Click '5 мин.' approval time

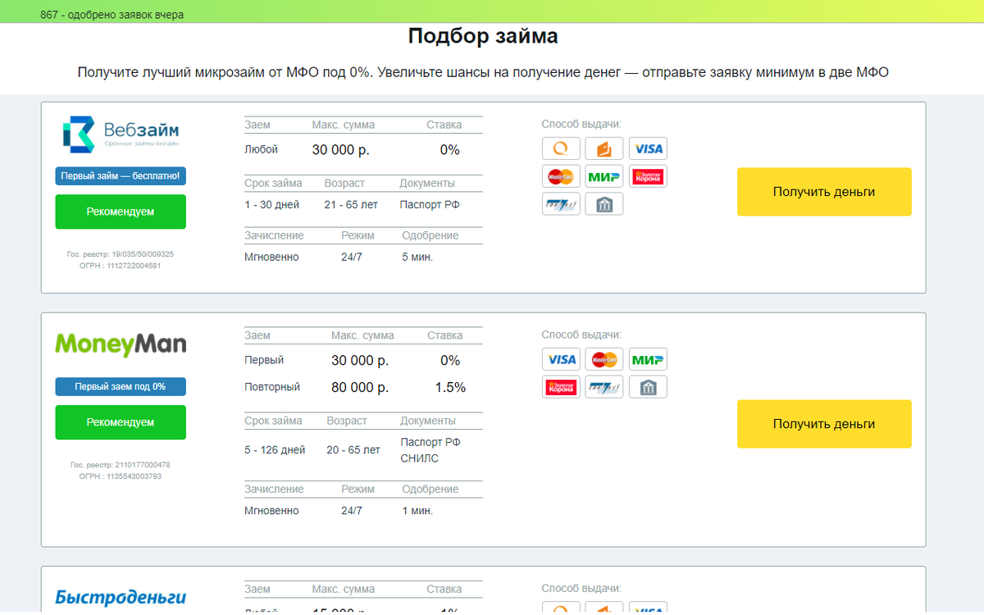[417, 257]
